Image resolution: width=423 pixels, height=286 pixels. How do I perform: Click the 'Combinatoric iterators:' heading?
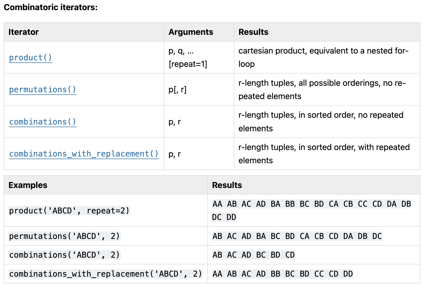click(x=51, y=7)
